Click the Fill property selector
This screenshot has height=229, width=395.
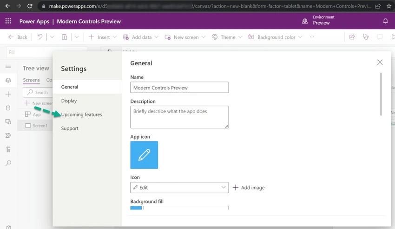click(x=47, y=52)
